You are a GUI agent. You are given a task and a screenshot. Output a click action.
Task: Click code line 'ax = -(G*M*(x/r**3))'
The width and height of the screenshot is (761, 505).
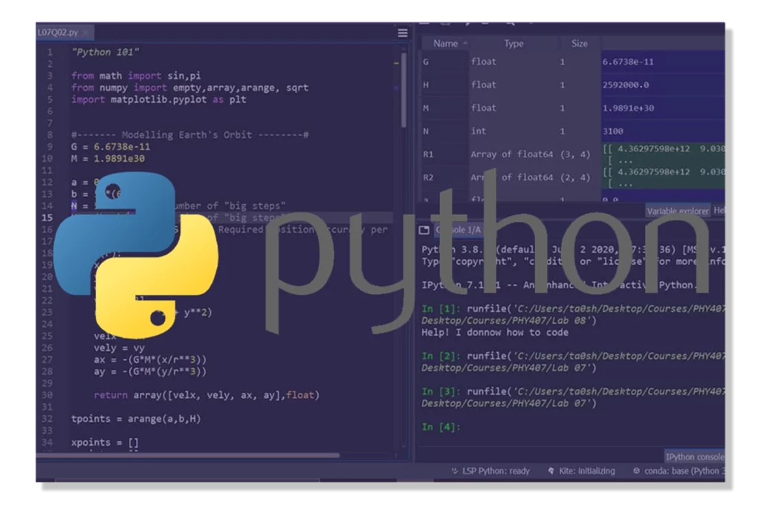coord(150,359)
